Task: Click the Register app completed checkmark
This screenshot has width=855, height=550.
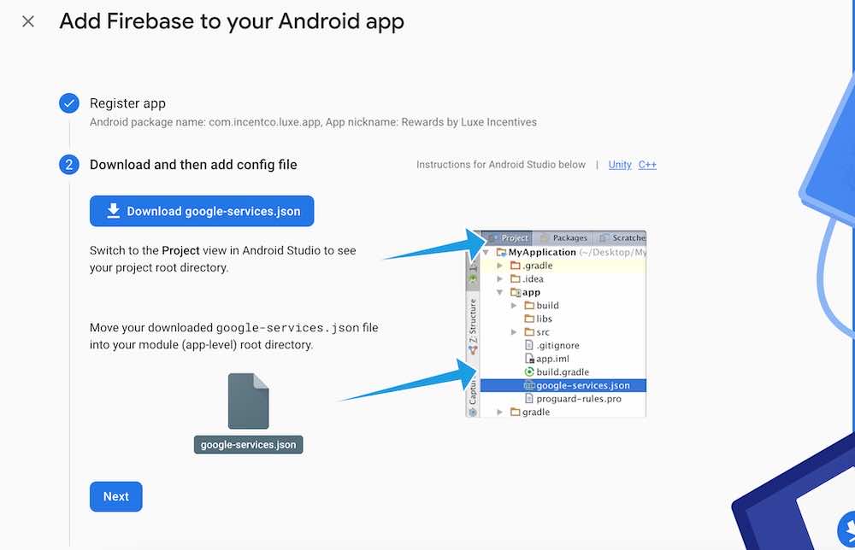Action: [69, 103]
